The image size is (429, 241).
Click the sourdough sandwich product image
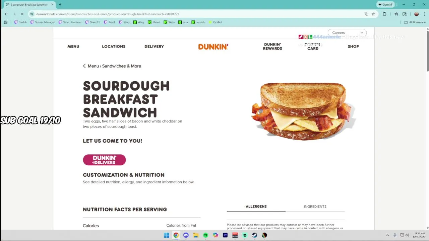[303, 111]
